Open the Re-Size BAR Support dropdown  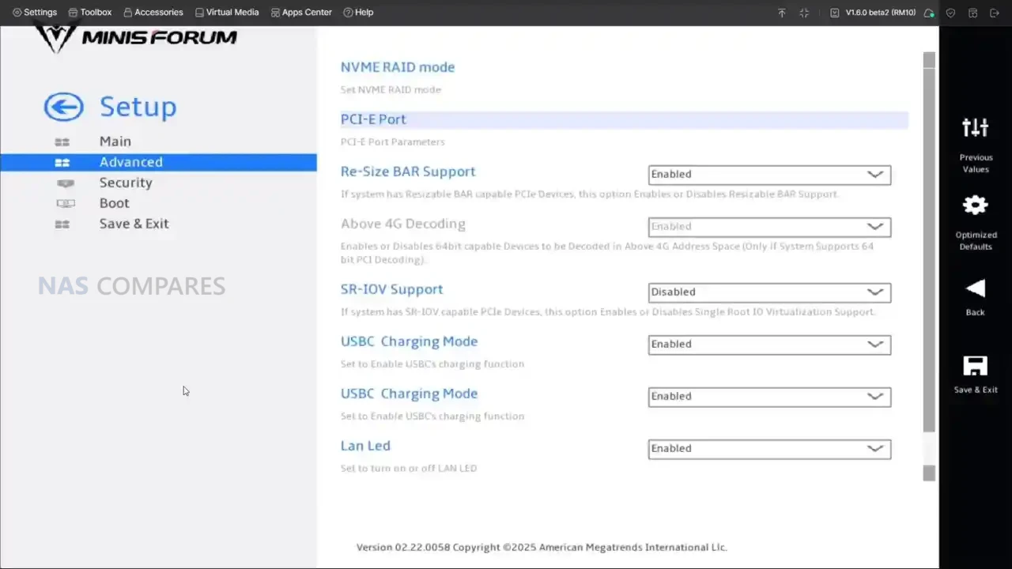tap(768, 175)
